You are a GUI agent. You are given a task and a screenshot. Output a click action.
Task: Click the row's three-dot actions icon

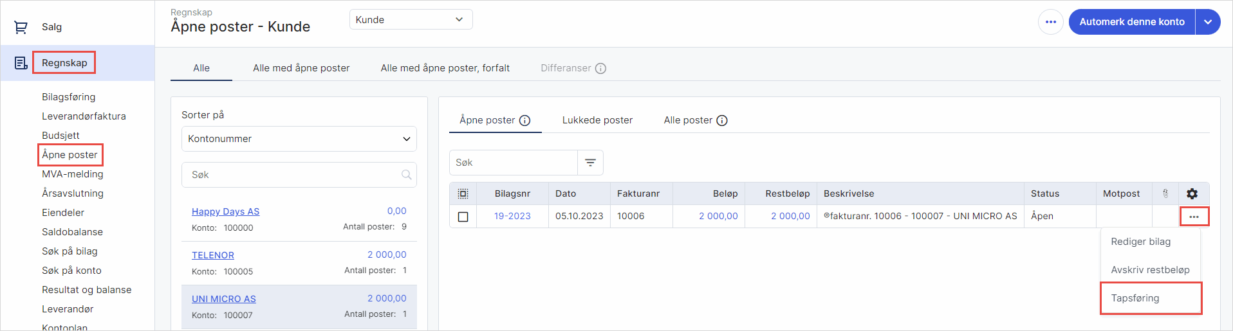(x=1194, y=217)
